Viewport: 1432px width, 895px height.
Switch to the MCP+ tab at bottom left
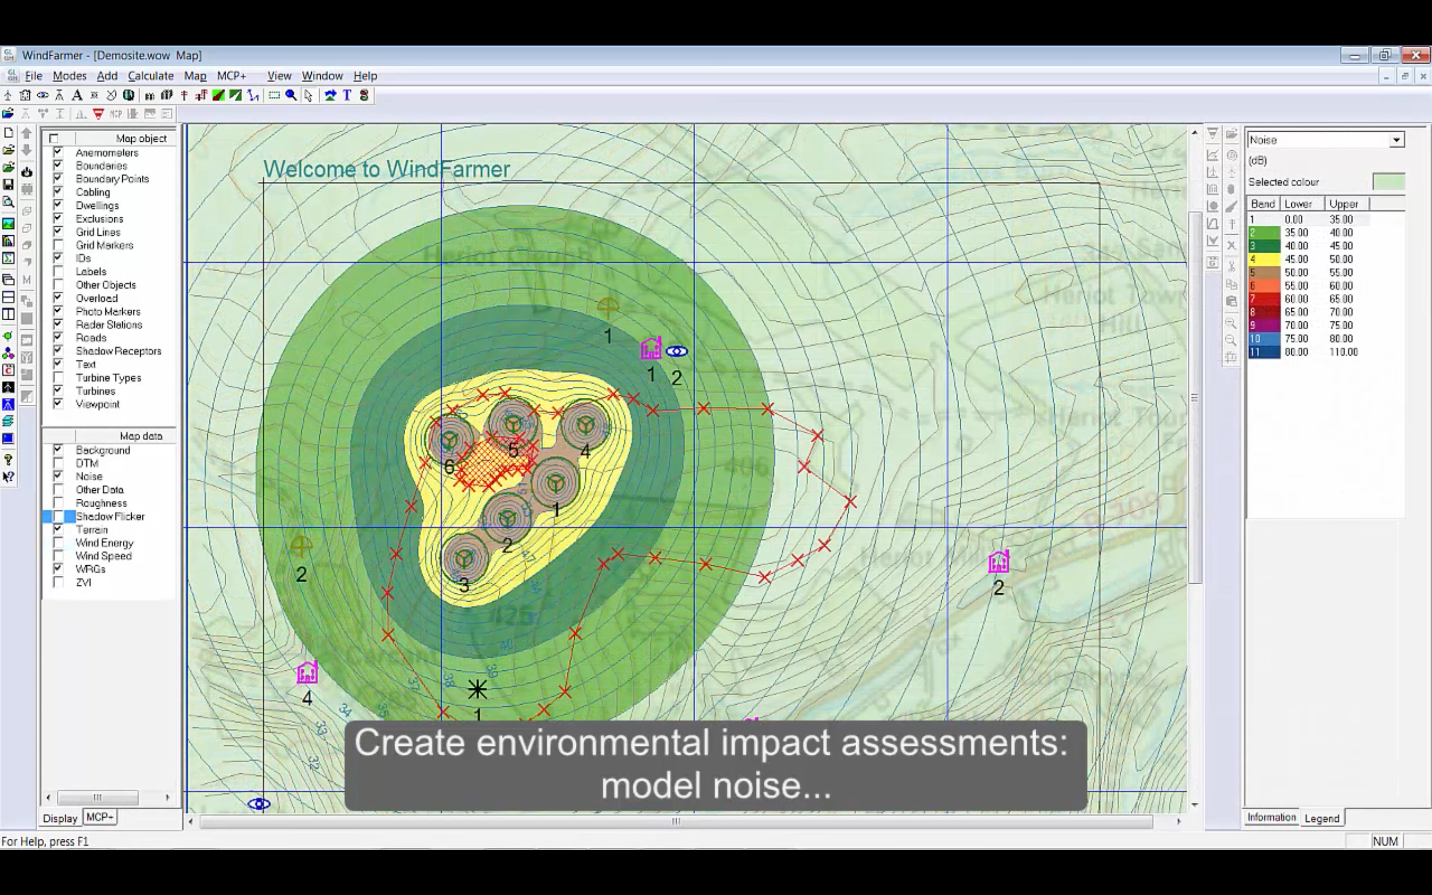pos(99,817)
